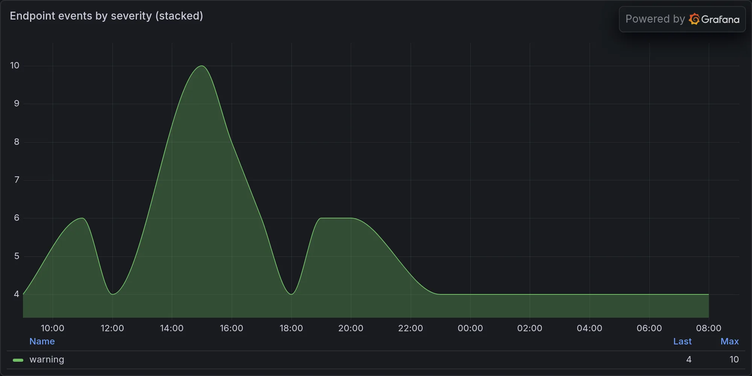Viewport: 752px width, 376px height.
Task: Click the 02:00 time axis label
Action: [x=530, y=328]
